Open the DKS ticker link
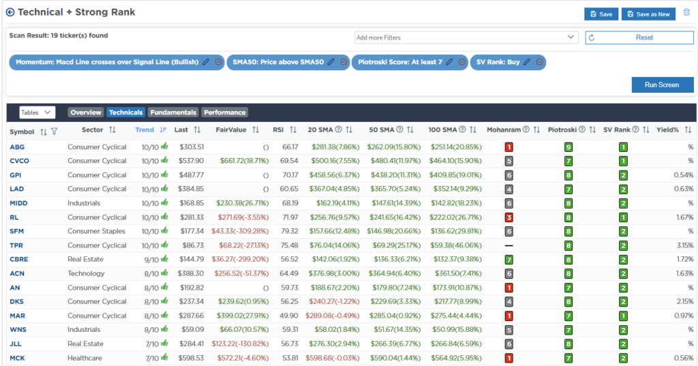 click(x=16, y=301)
